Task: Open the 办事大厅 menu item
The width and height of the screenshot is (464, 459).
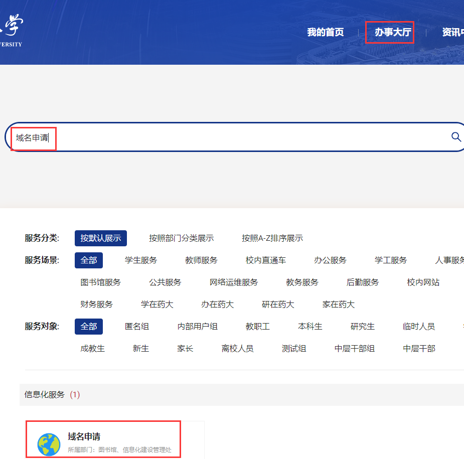Action: (390, 32)
